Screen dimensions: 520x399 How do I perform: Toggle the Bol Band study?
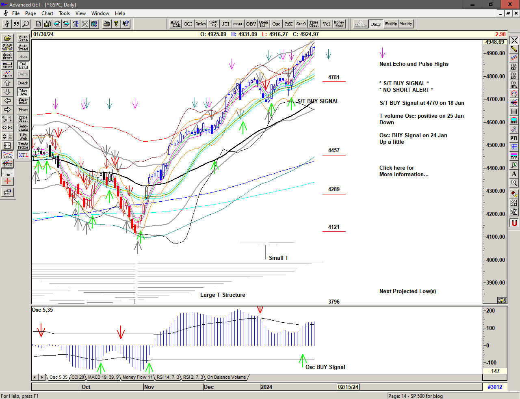[23, 65]
